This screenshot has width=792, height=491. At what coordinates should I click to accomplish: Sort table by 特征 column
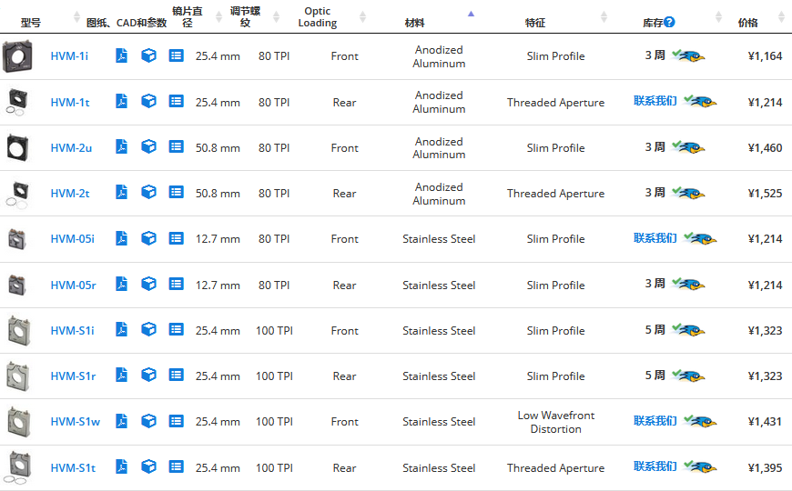click(x=604, y=16)
